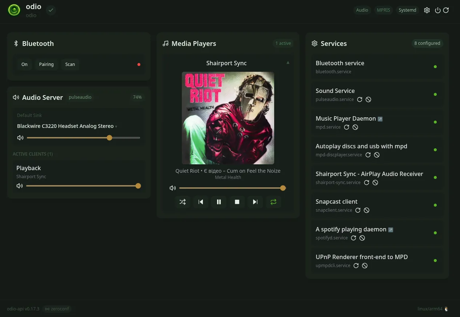Start Bluetooth Scan
This screenshot has width=460, height=317.
coord(70,64)
